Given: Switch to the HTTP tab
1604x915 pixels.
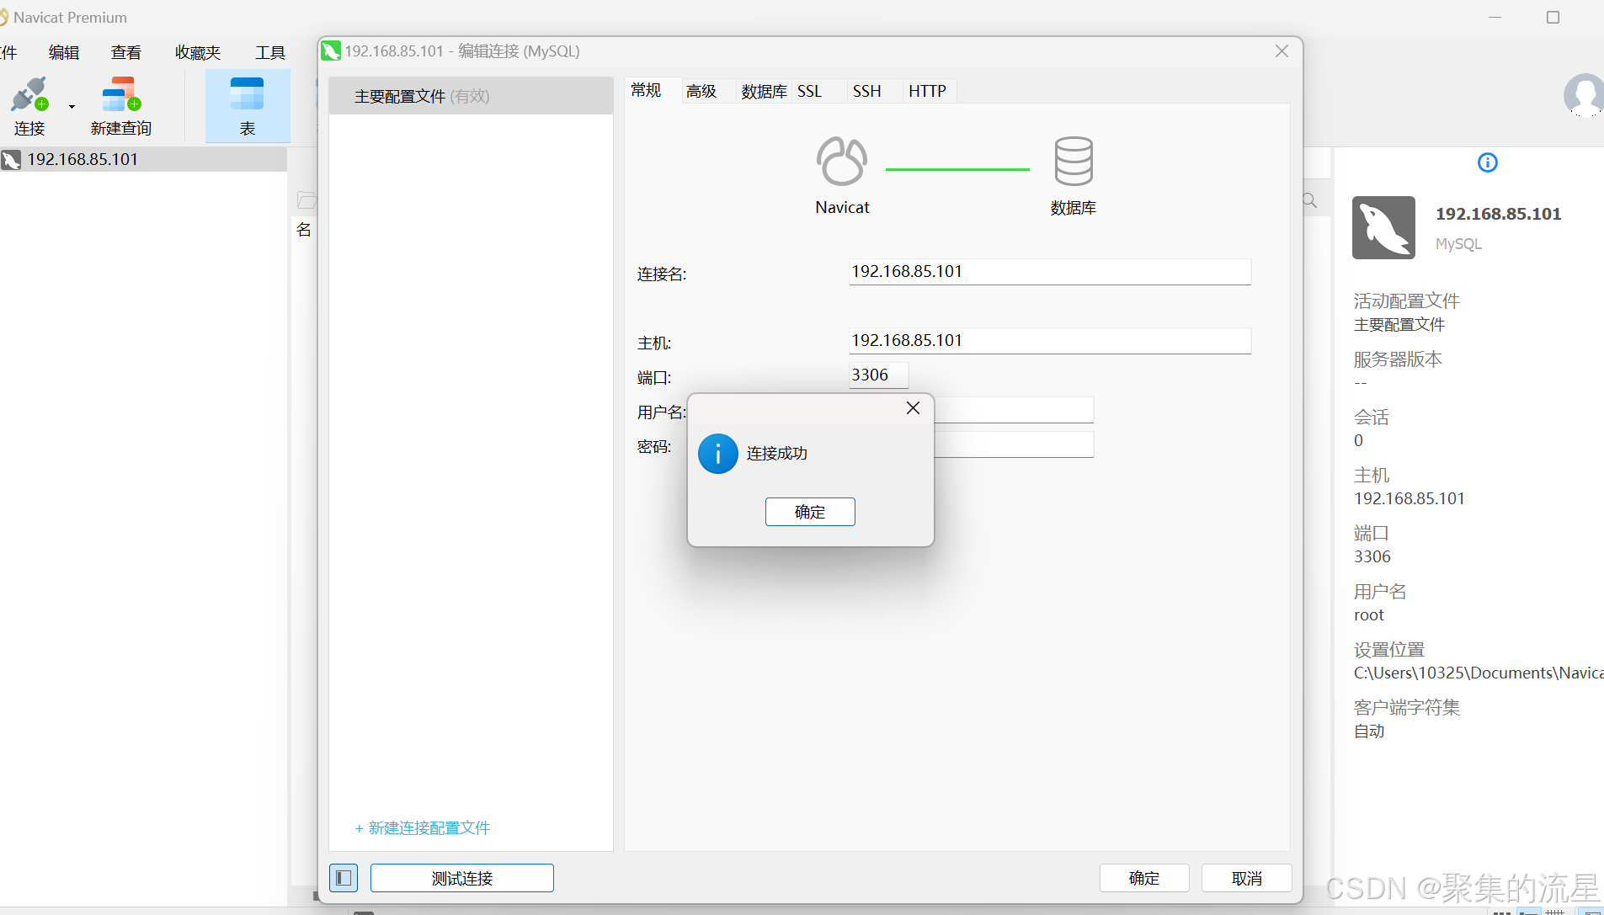Looking at the screenshot, I should [927, 91].
